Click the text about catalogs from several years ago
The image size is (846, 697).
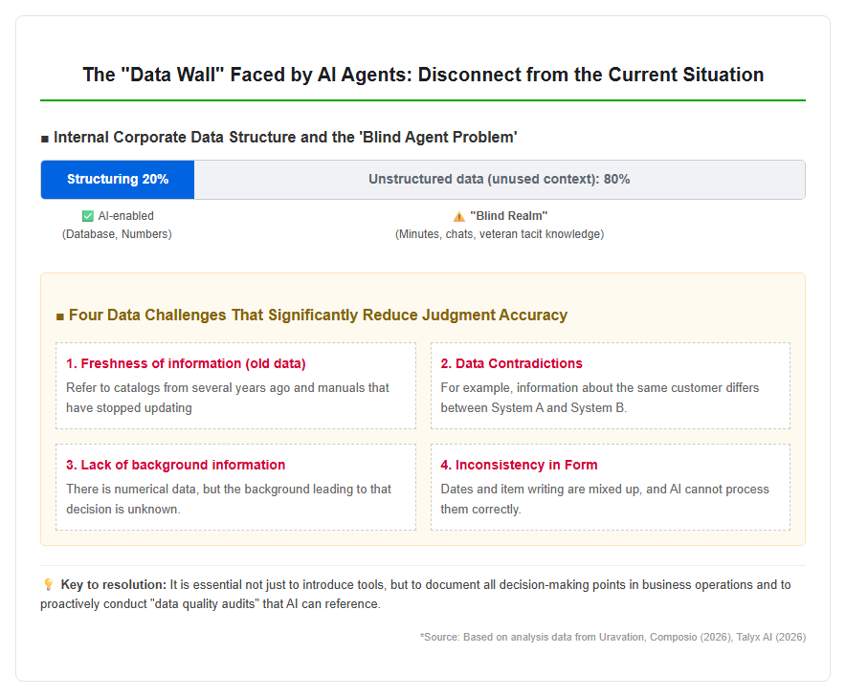[227, 398]
